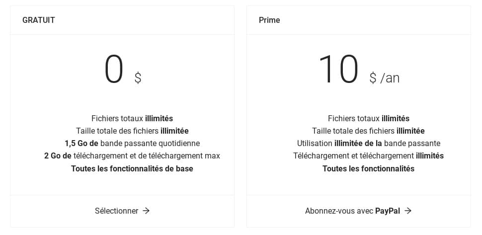Click the $ /an yearly price label
Screen dimensions: 482x235
tap(385, 78)
